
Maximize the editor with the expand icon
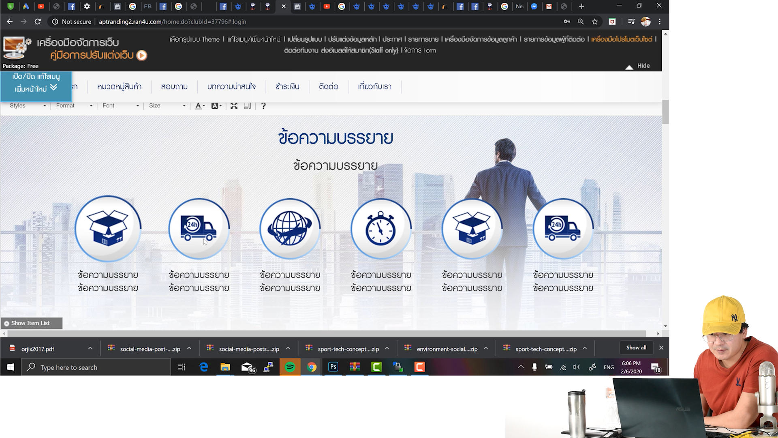pos(234,106)
